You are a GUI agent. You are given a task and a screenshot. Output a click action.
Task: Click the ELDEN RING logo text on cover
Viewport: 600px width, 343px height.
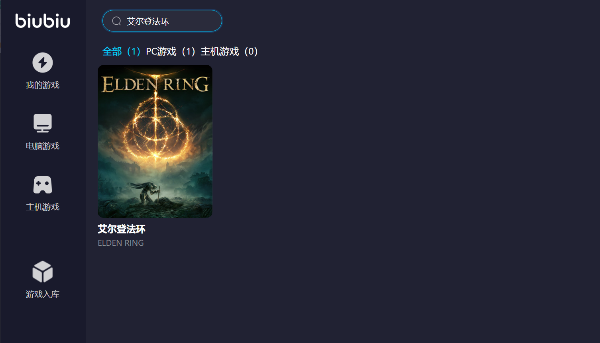point(155,84)
